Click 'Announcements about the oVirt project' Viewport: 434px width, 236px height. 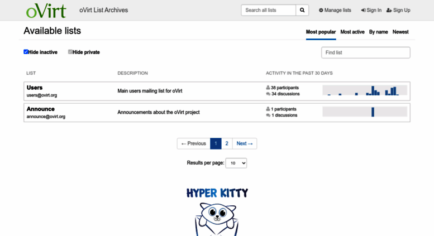click(x=158, y=112)
